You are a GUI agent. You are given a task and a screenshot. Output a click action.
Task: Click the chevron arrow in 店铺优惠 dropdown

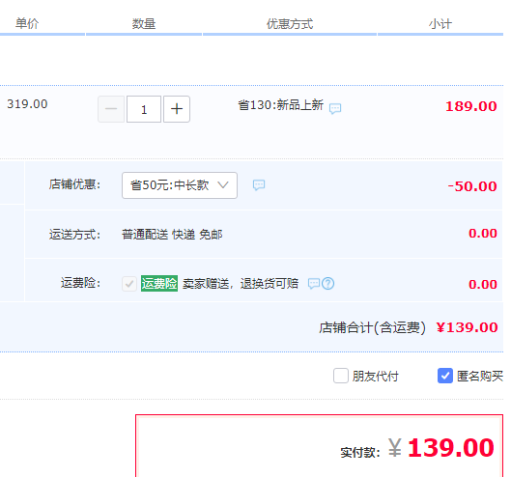[223, 185]
